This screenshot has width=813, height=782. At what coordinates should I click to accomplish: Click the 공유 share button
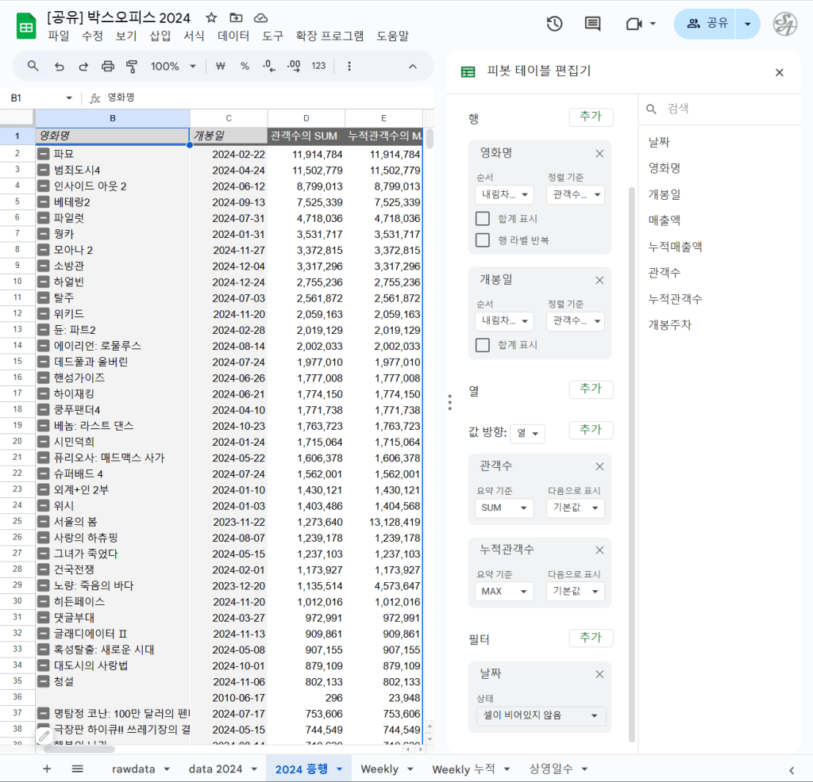(706, 24)
